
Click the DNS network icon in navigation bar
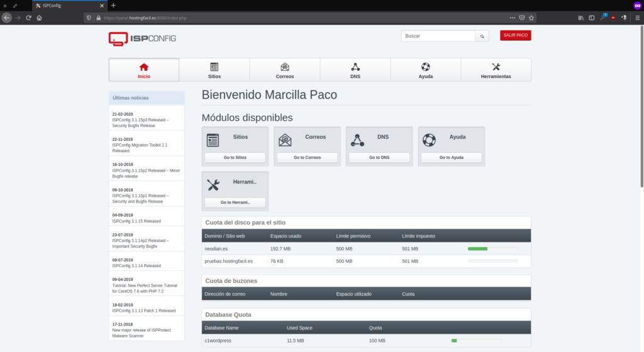pos(355,67)
